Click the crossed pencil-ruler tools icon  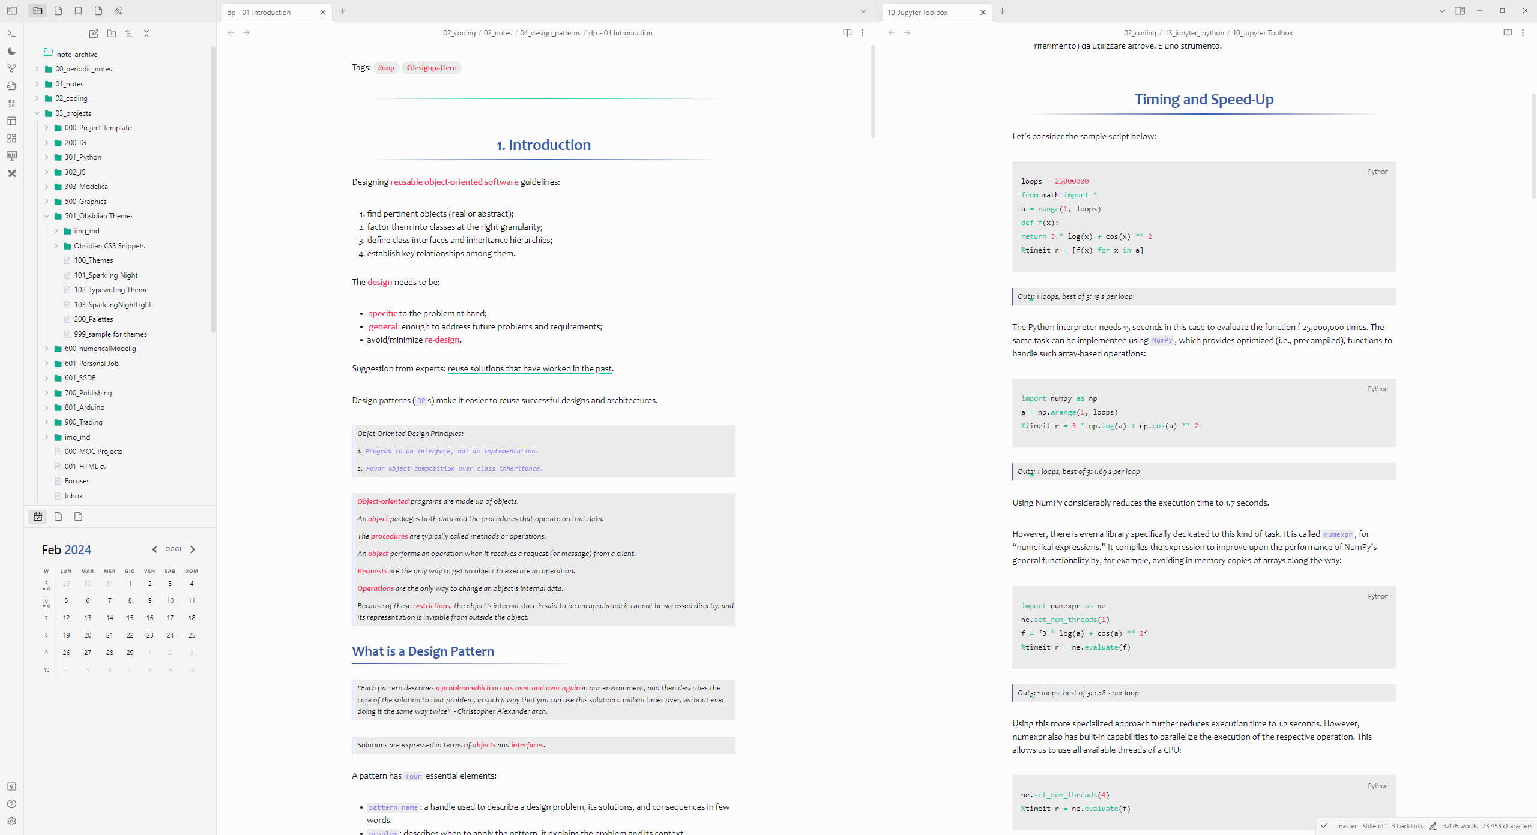pyautogui.click(x=11, y=173)
